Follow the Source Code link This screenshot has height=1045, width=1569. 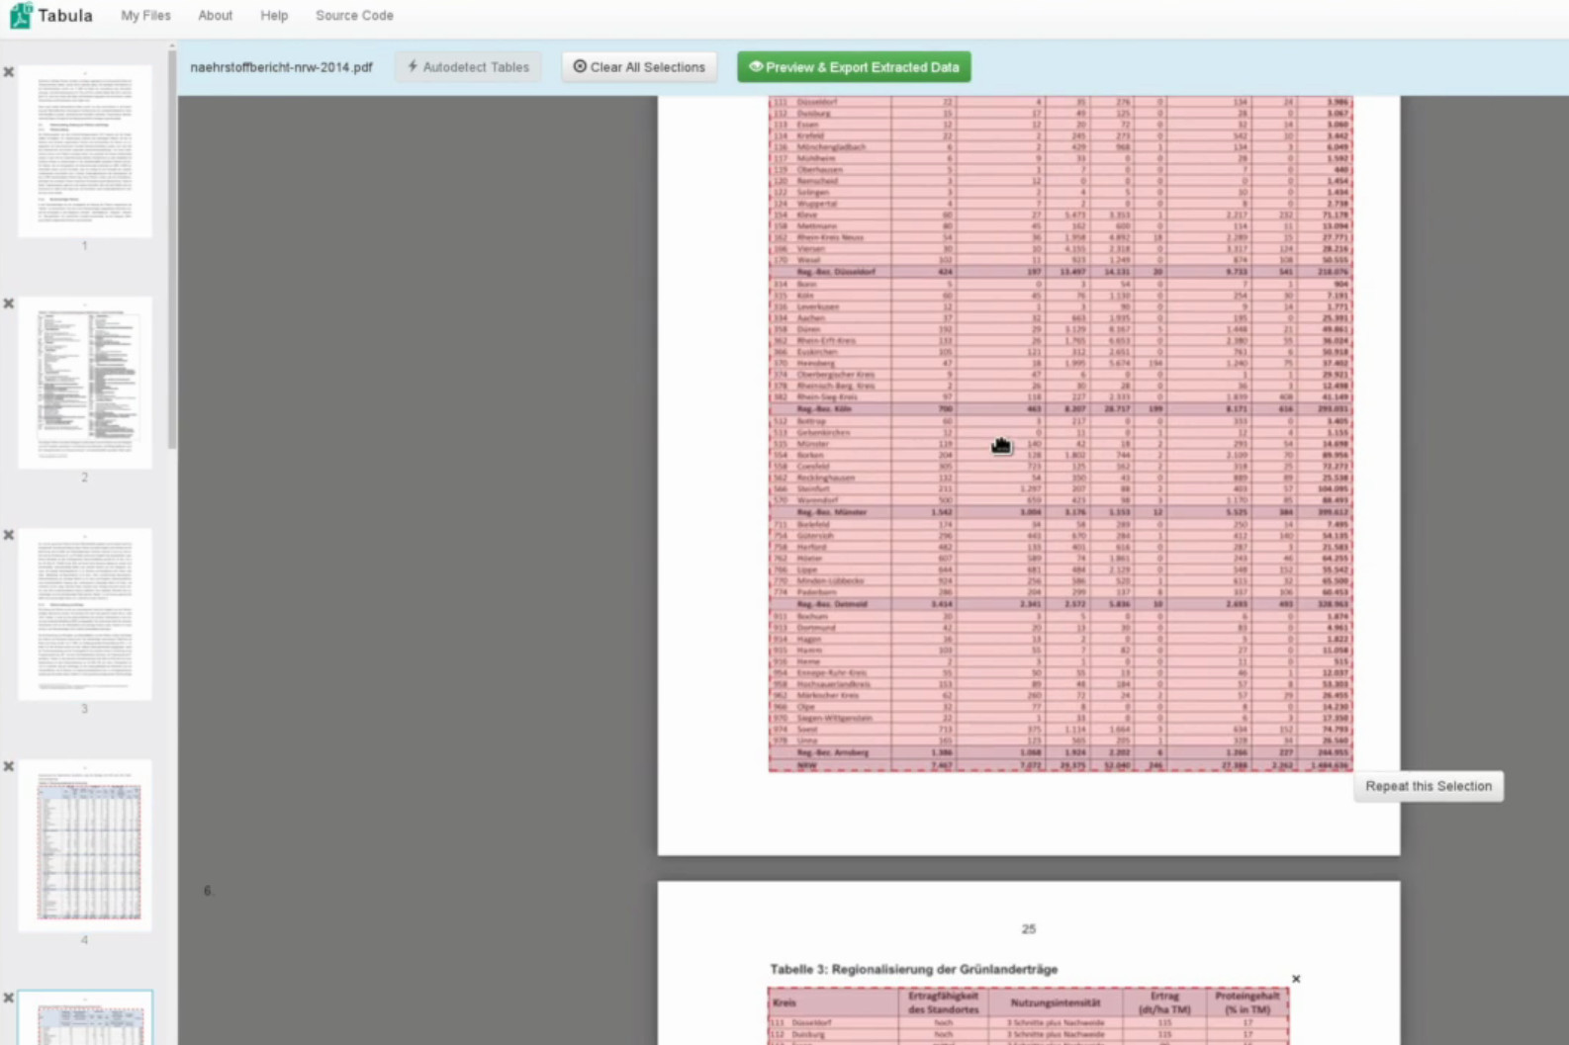click(354, 16)
